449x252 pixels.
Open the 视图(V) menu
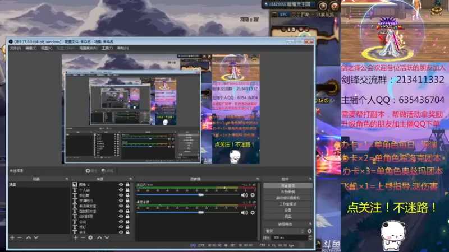[x=47, y=48]
